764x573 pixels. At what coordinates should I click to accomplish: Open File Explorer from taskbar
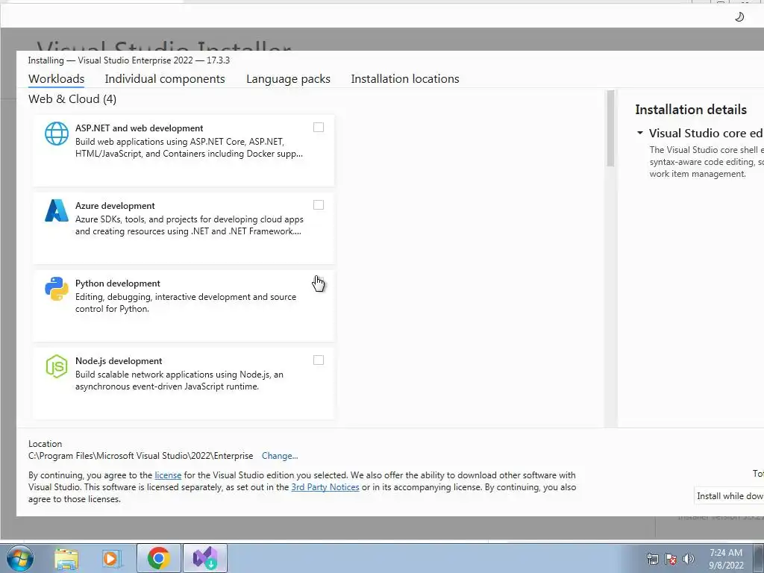(66, 558)
